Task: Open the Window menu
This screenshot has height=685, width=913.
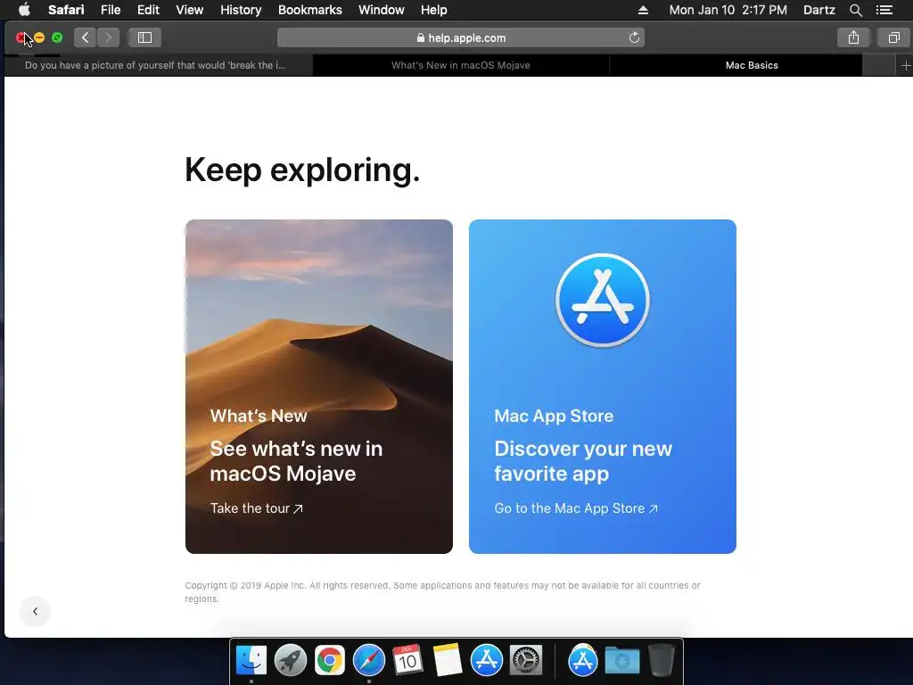Action: click(381, 10)
